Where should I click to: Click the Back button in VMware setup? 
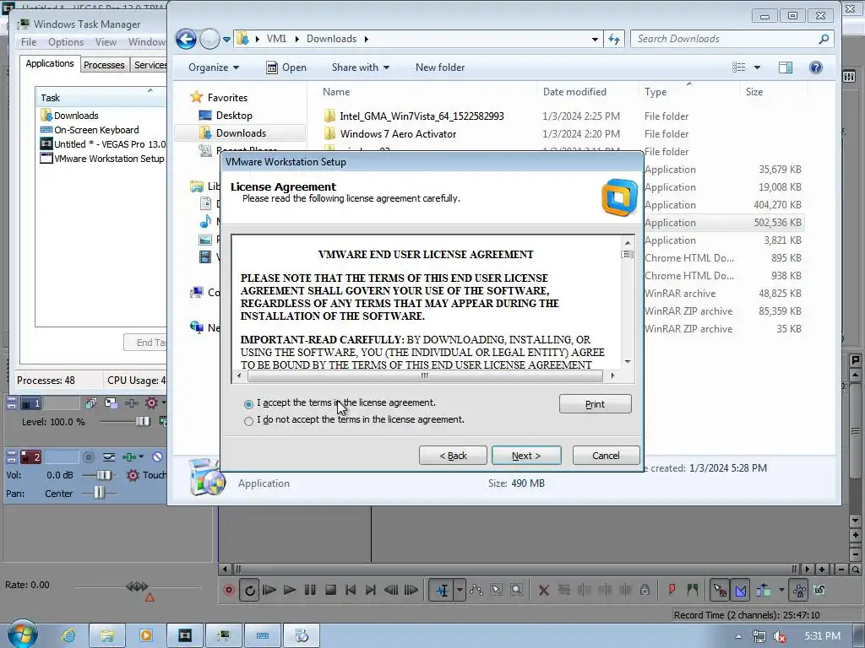pyautogui.click(x=453, y=456)
